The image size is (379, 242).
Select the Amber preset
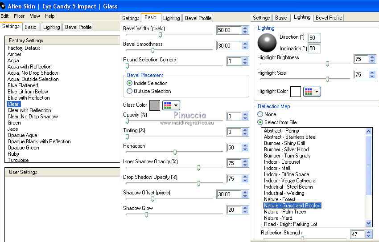point(14,54)
